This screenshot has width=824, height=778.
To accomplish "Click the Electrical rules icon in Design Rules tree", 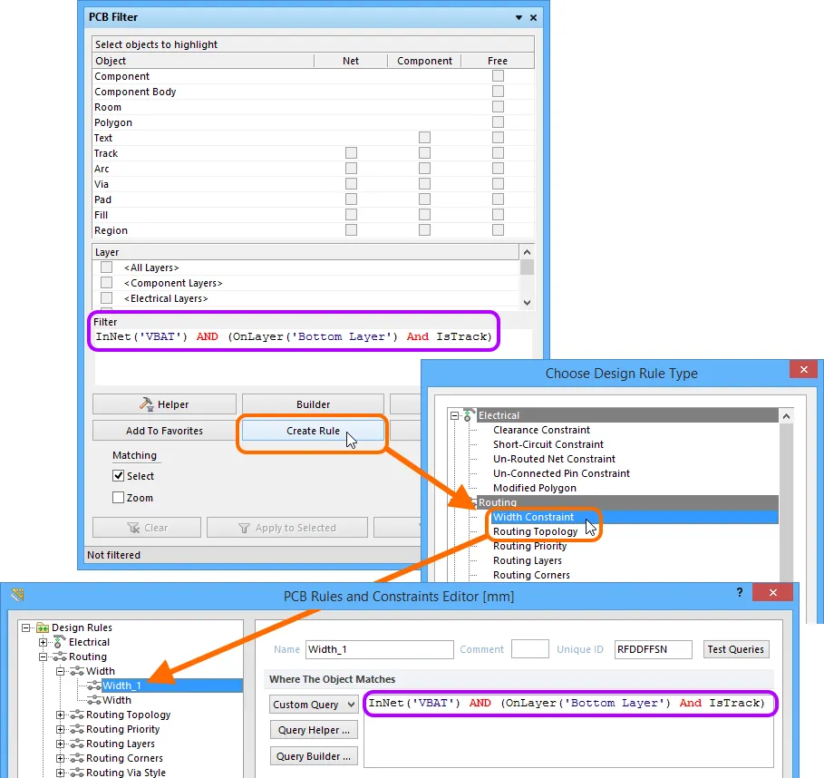I will [60, 642].
